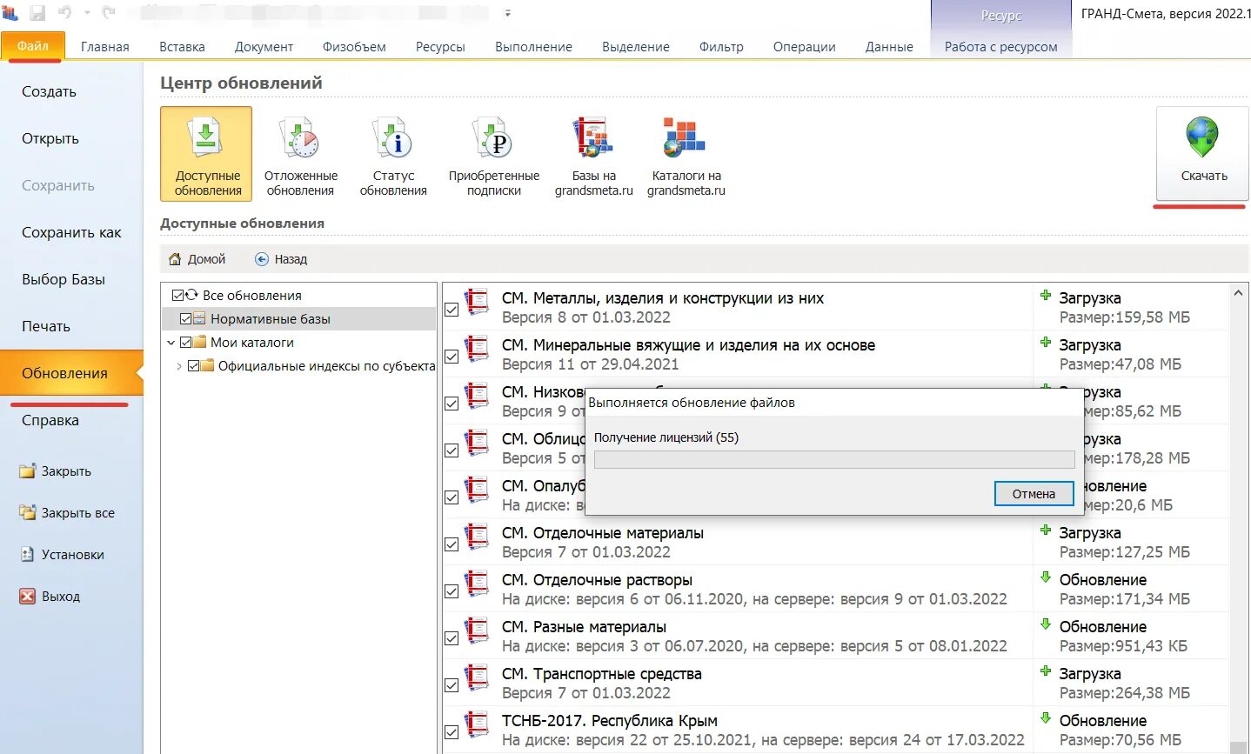Click icon of СМ. Металлы row
Viewport: 1251px width, 754px height.
point(477,303)
